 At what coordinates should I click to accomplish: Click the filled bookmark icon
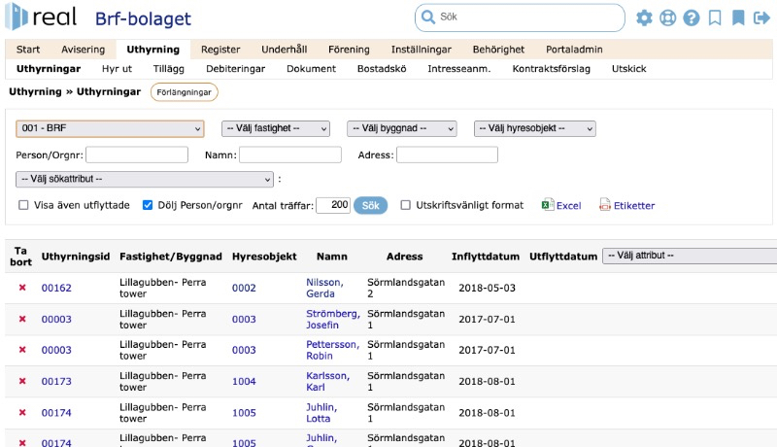coord(738,17)
